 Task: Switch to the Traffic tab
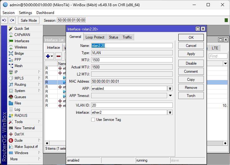[127, 37]
